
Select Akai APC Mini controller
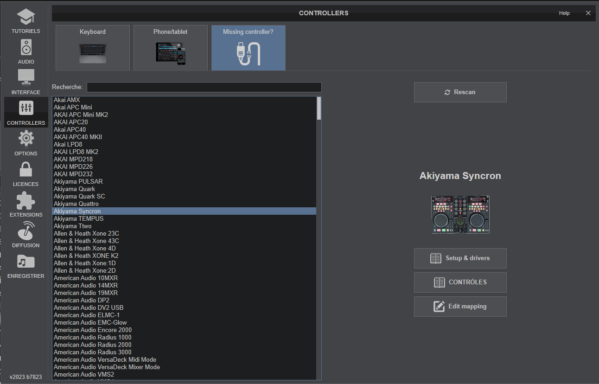click(184, 107)
